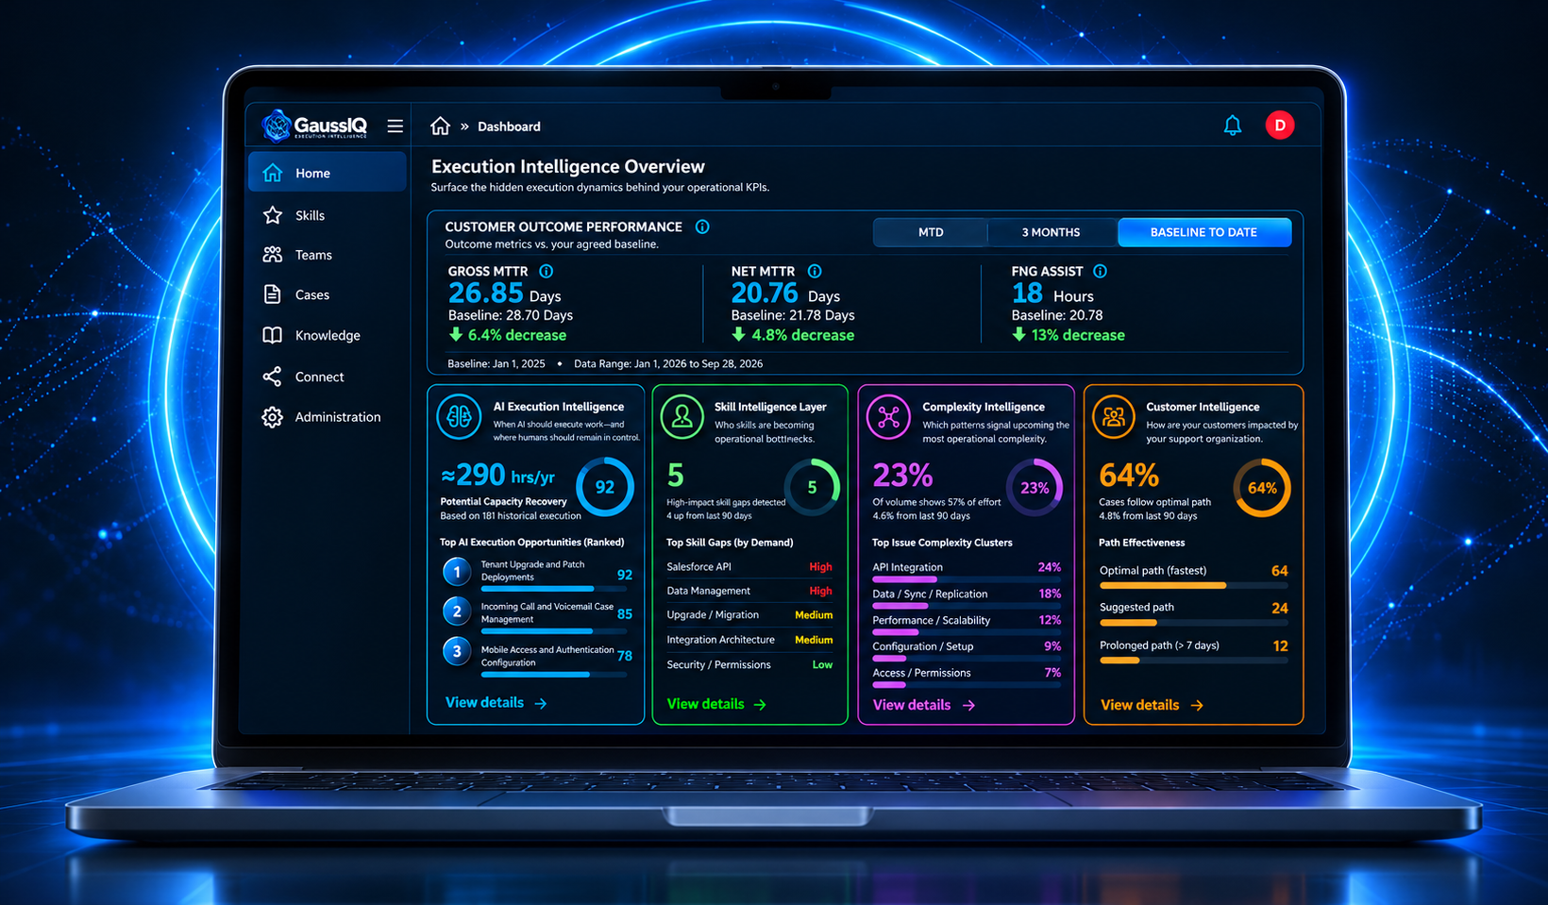
Task: Click the Teams people icon
Action: point(273,255)
